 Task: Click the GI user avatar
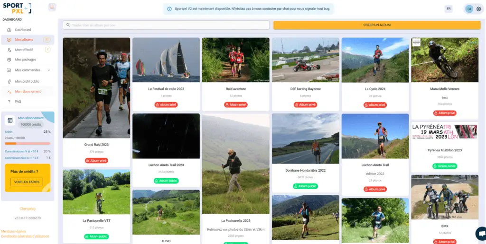click(x=469, y=9)
